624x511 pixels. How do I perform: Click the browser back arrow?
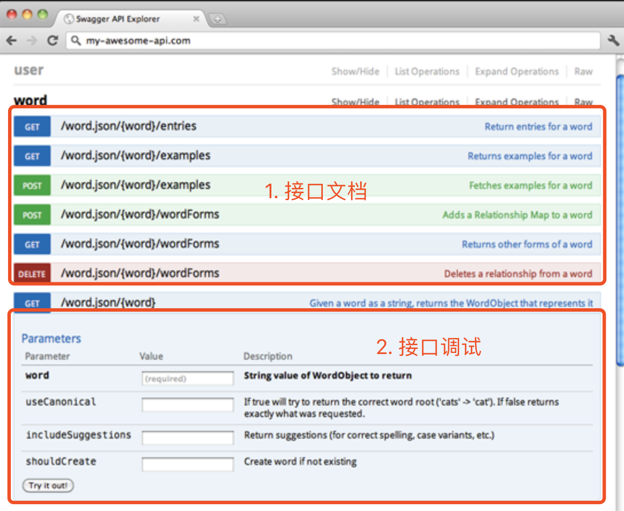(x=11, y=41)
